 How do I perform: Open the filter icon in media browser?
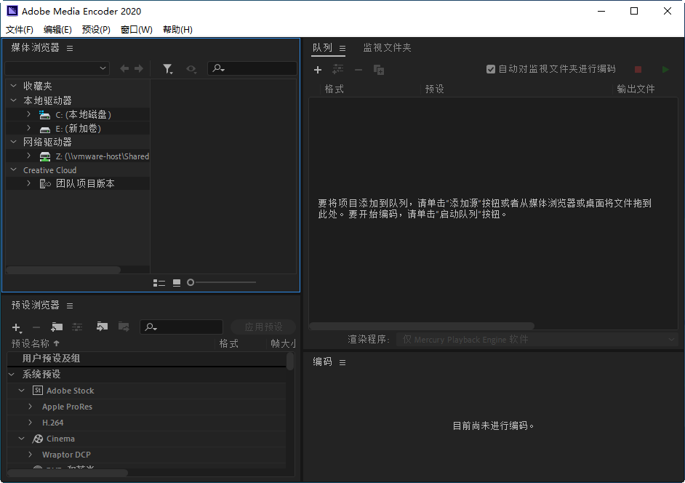(168, 68)
